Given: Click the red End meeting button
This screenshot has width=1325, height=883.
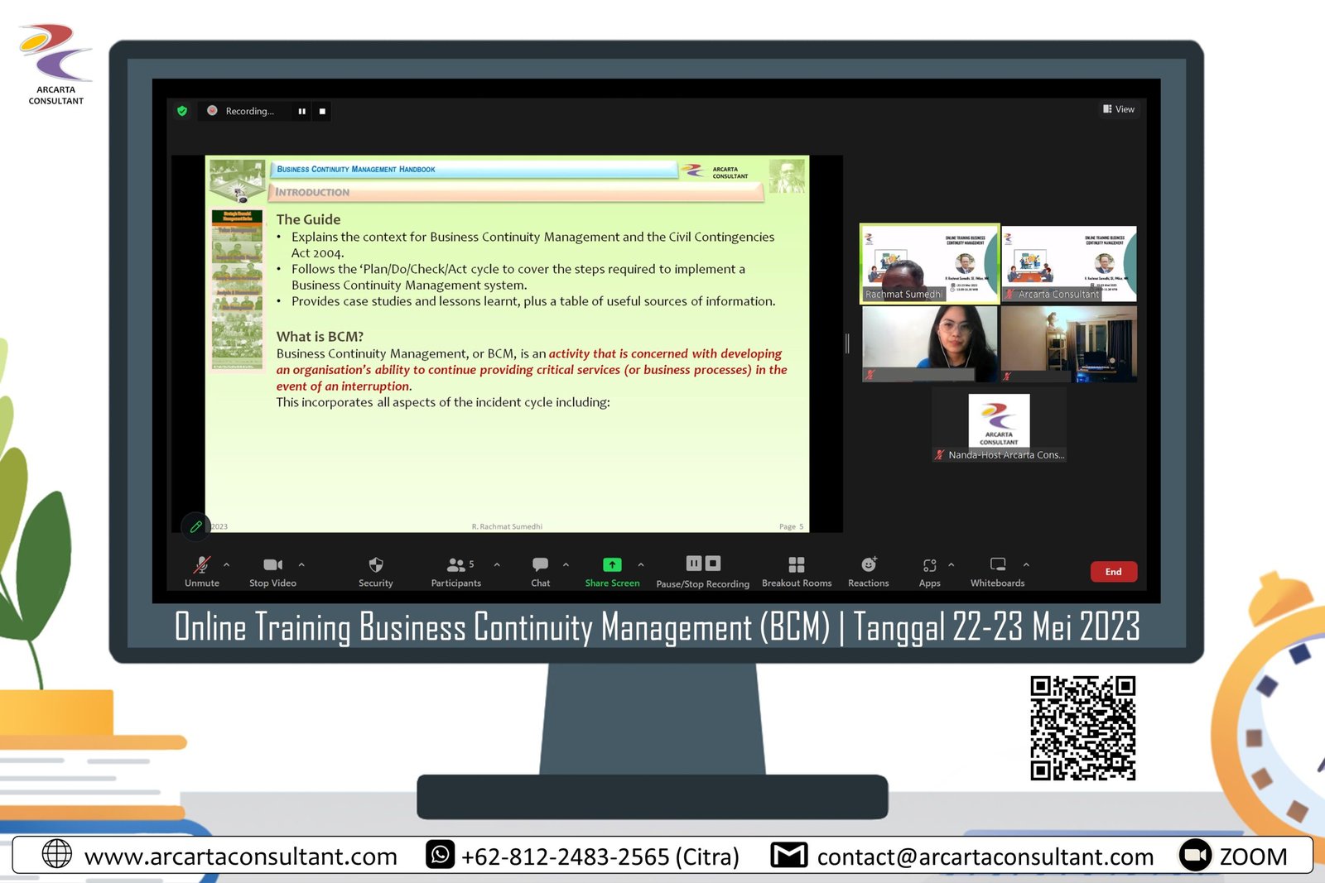Looking at the screenshot, I should pos(1113,572).
